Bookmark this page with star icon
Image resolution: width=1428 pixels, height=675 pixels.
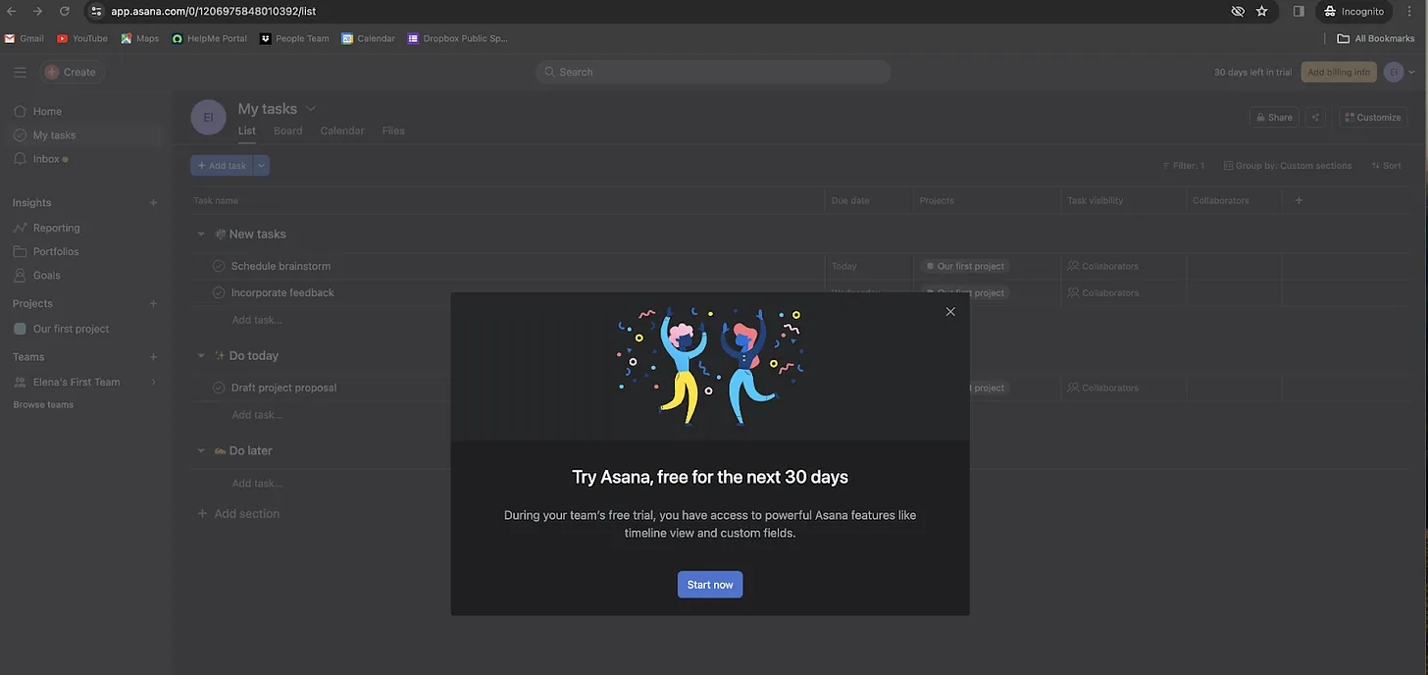point(1262,12)
